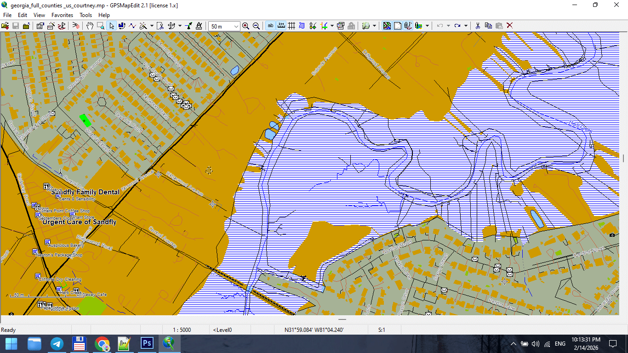Open the Favorites menu
The image size is (628, 353).
[62, 15]
